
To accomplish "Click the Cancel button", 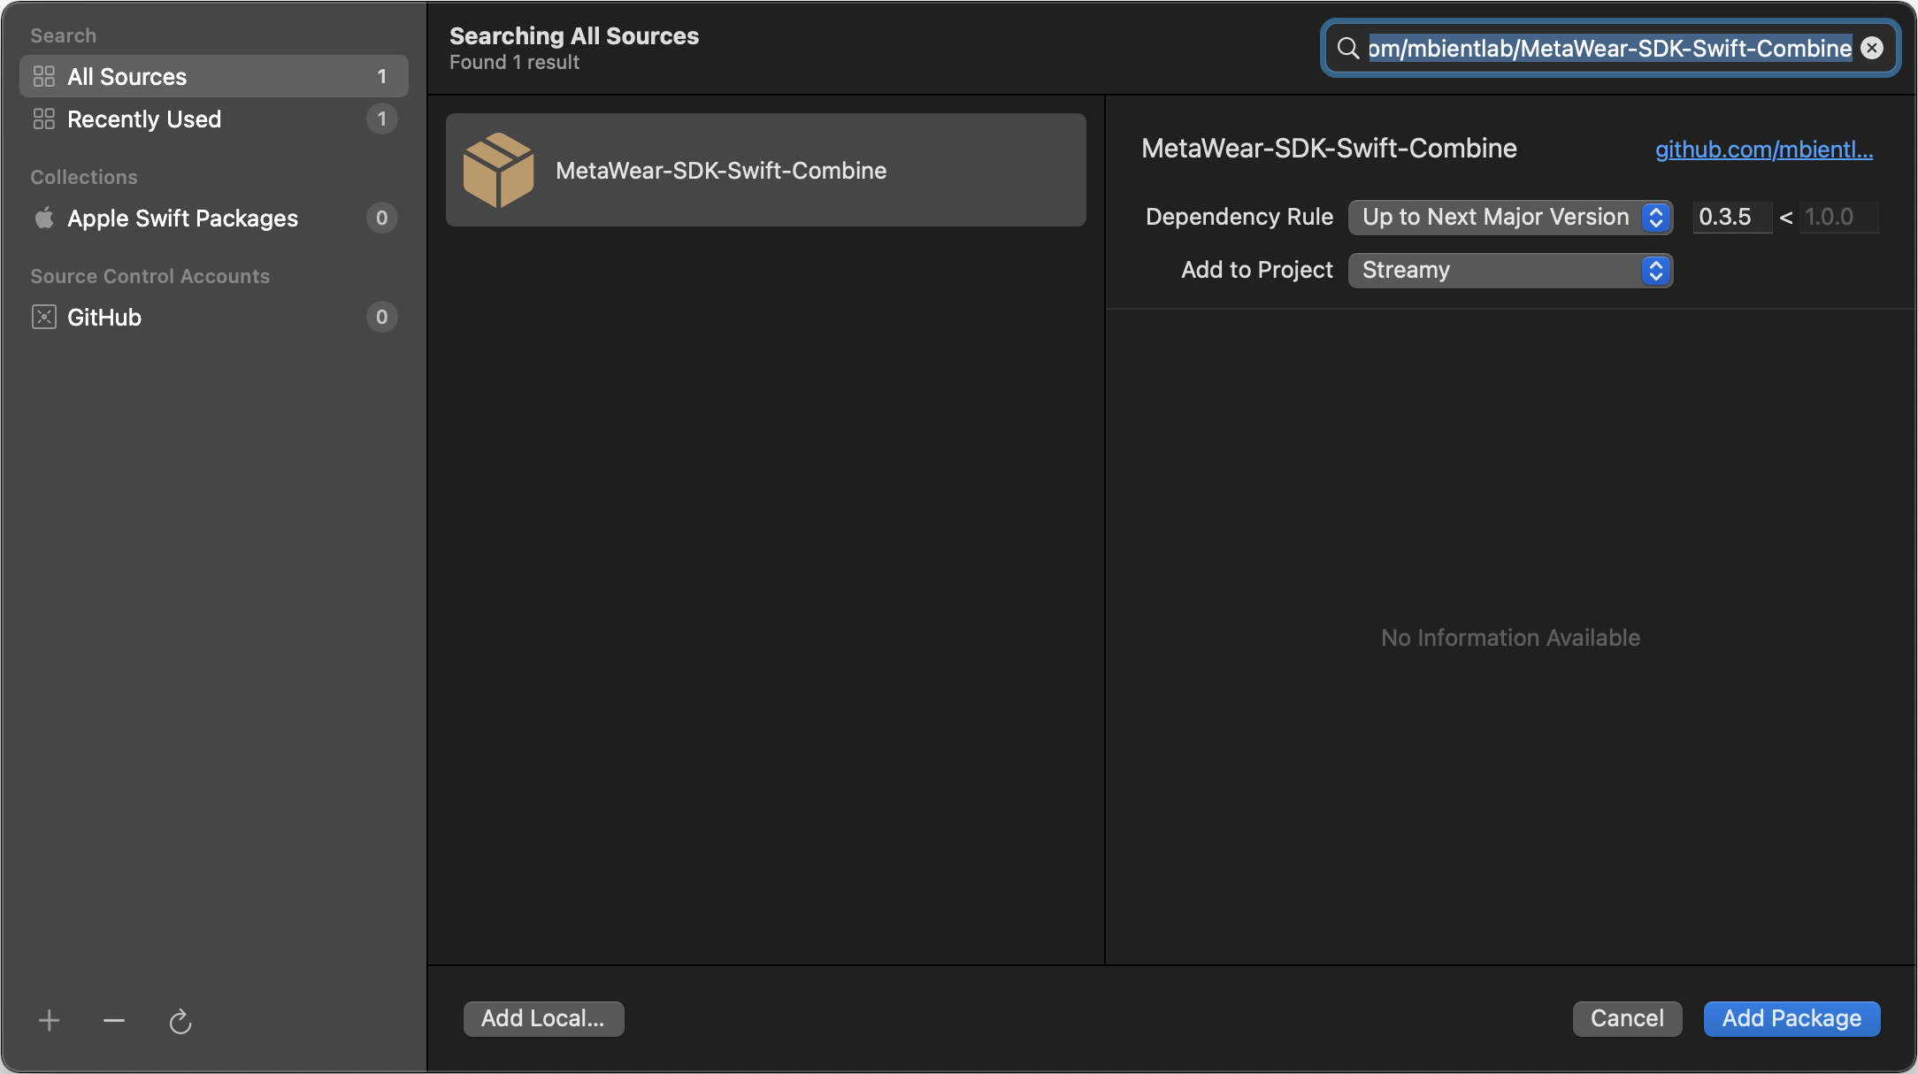I will click(1627, 1018).
